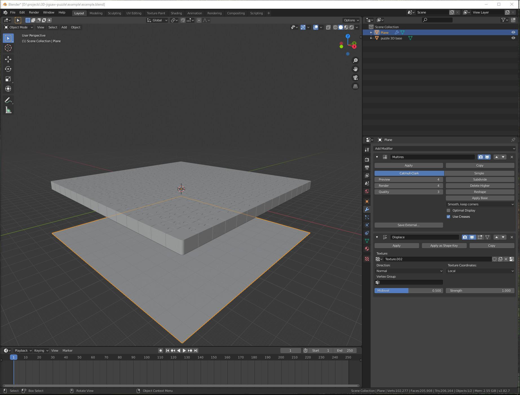Open the Render menu

(x=34, y=12)
